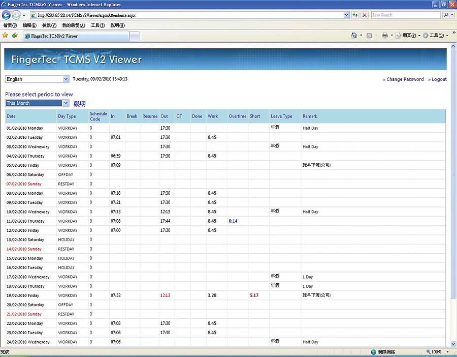Click the Live Search input box
The height and width of the screenshot is (357, 457).
(406, 15)
